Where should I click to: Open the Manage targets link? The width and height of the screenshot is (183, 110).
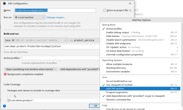pyautogui.click(x=56, y=17)
